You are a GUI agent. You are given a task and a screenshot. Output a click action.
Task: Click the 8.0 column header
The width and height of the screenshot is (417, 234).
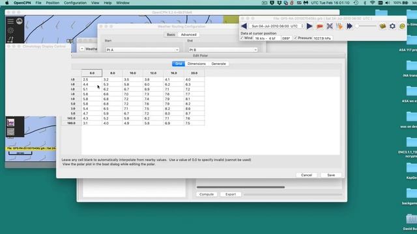coord(112,73)
